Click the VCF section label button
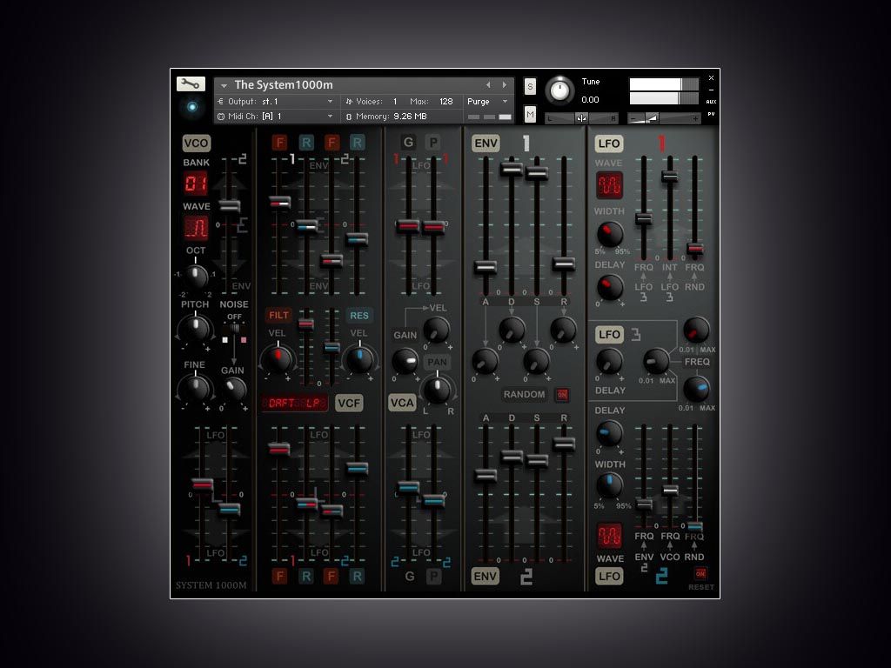The height and width of the screenshot is (668, 891). tap(349, 404)
